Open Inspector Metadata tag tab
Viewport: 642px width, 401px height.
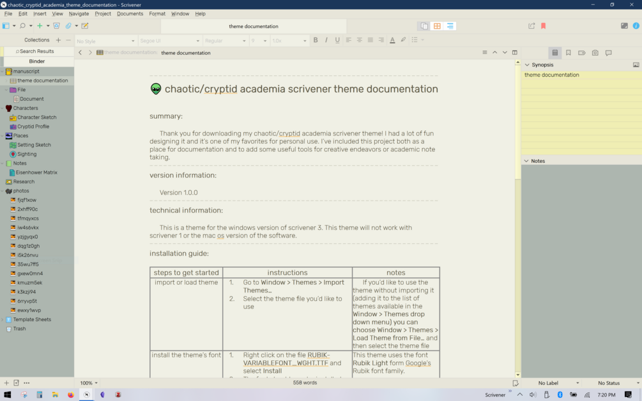click(581, 53)
